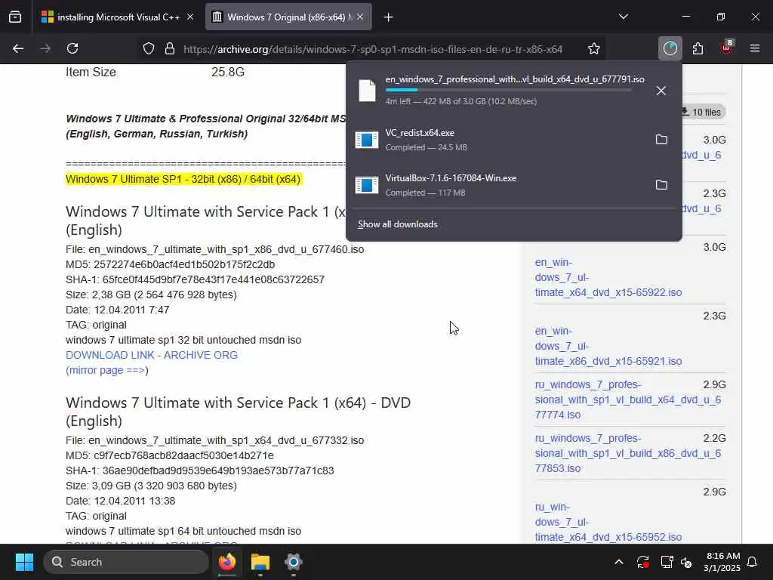Reload the current page
Screen dimensions: 773x580
click(72, 48)
